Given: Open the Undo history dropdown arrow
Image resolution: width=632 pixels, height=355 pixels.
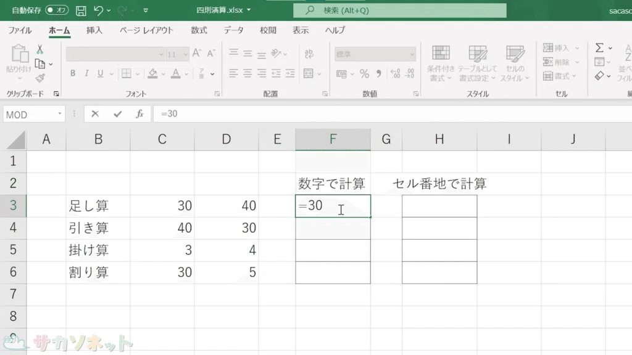Looking at the screenshot, I should click(109, 10).
